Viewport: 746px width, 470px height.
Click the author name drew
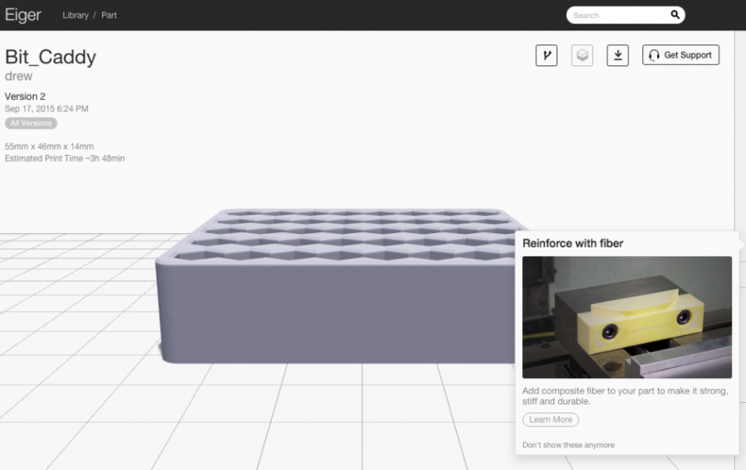point(18,76)
